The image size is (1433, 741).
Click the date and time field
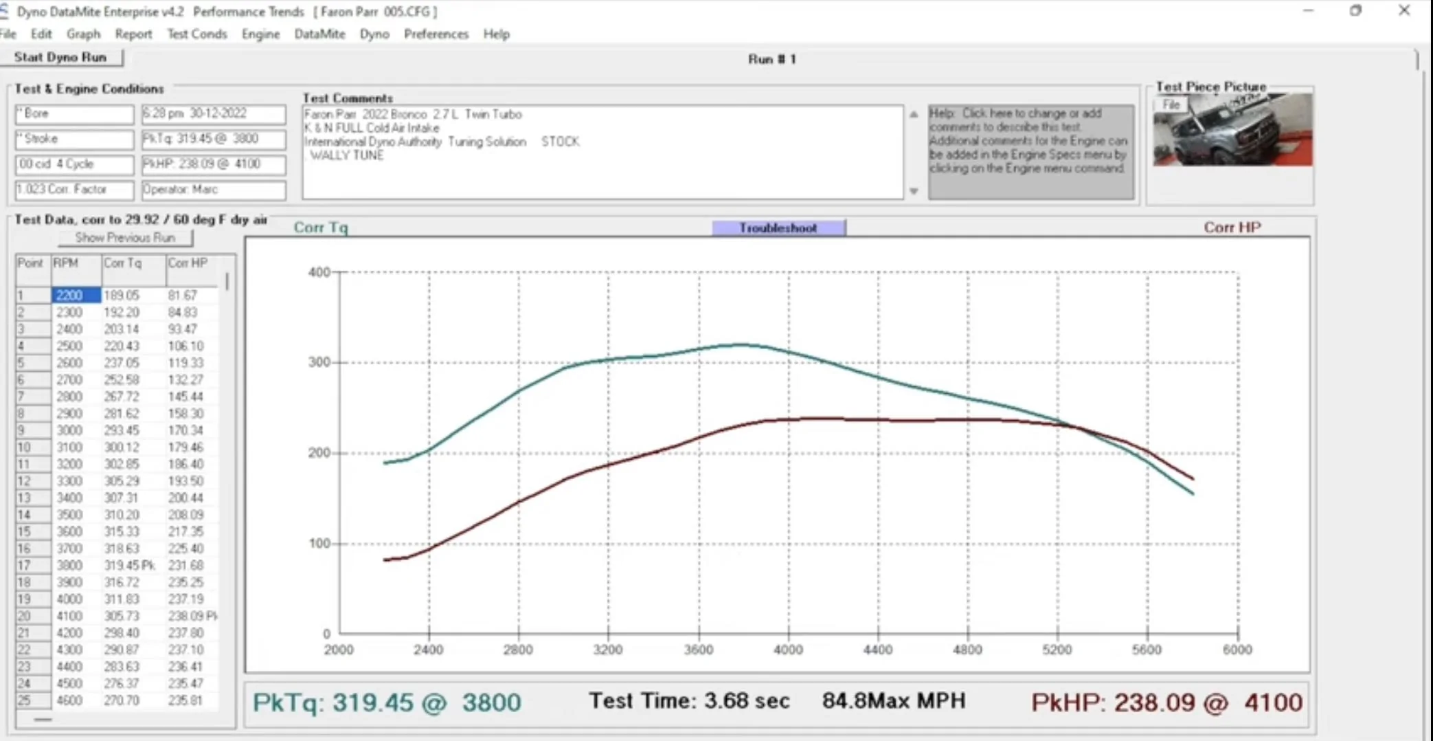click(x=214, y=114)
